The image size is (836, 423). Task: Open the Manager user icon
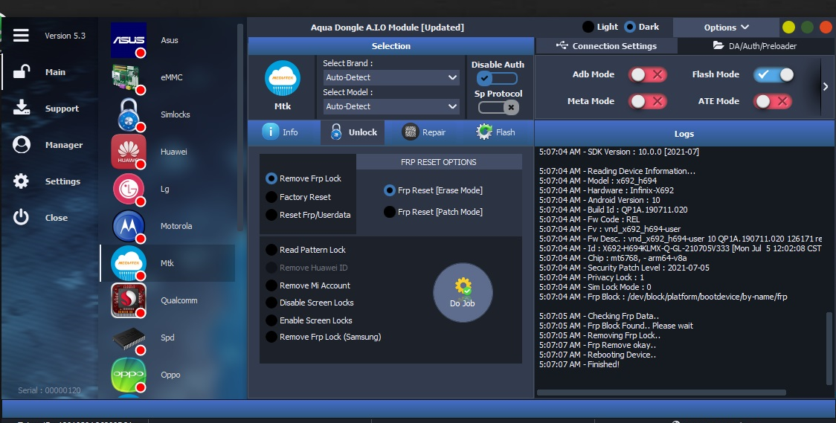22,144
